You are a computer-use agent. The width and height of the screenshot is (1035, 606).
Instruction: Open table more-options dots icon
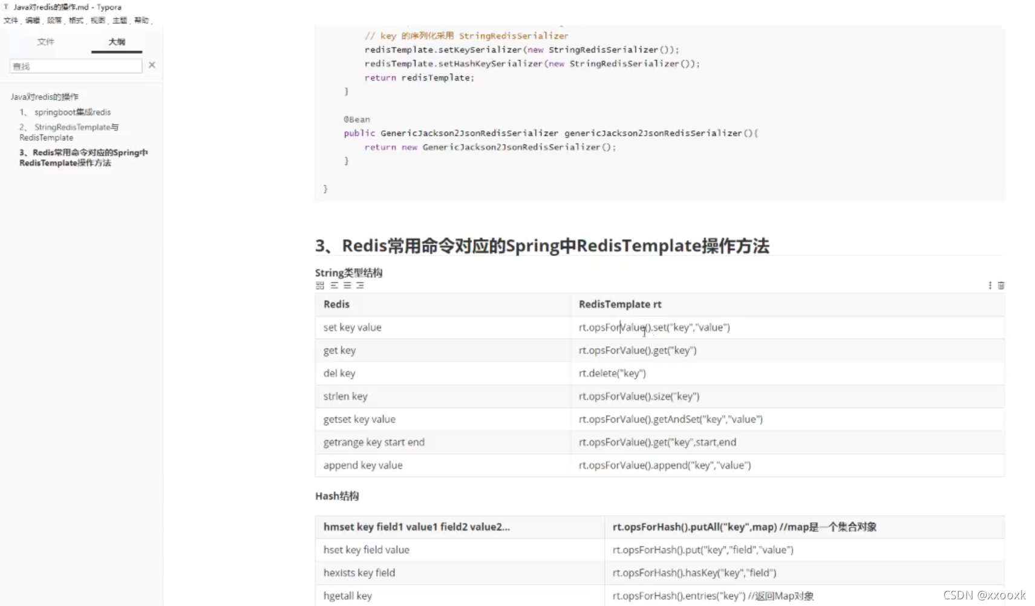(x=990, y=285)
